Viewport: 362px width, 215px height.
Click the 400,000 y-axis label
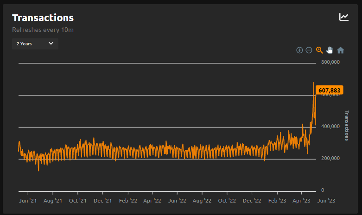click(330, 126)
